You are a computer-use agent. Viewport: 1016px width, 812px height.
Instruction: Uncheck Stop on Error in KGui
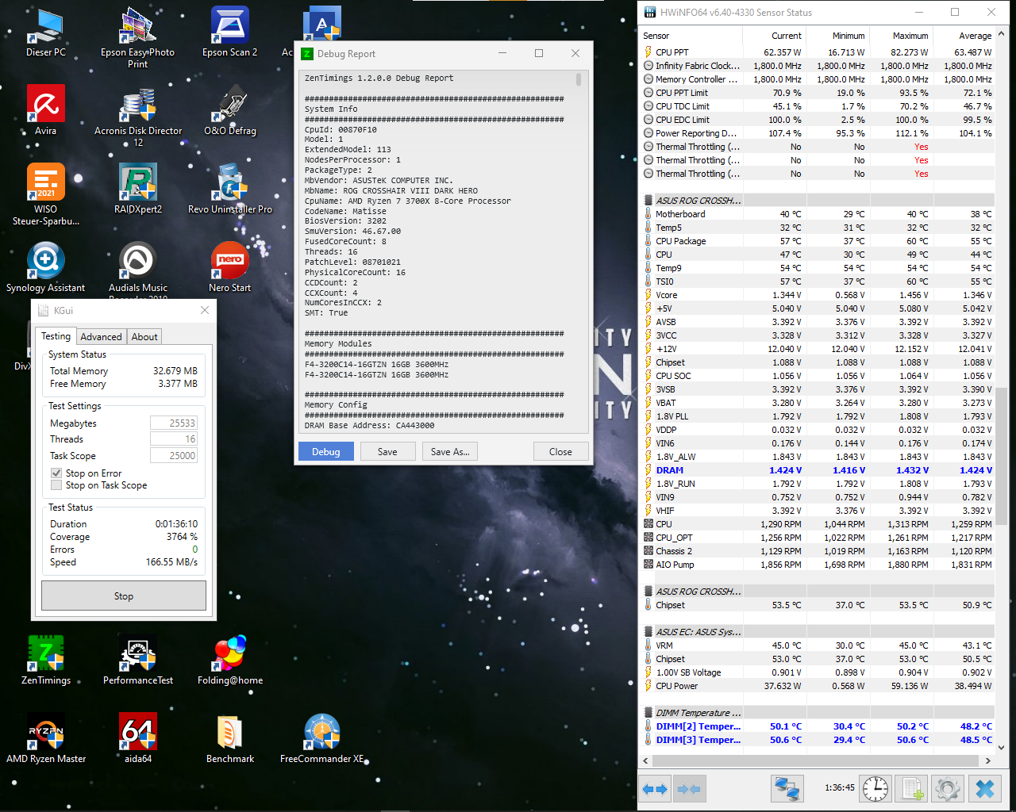[56, 473]
